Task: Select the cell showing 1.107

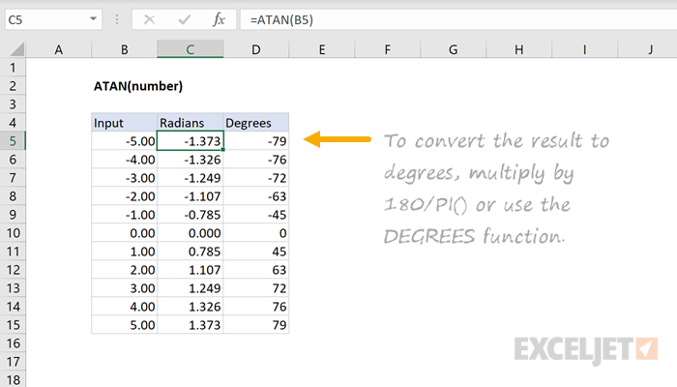Action: pos(190,270)
